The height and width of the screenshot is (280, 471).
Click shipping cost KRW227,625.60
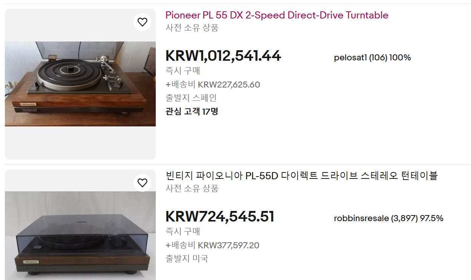click(x=213, y=85)
